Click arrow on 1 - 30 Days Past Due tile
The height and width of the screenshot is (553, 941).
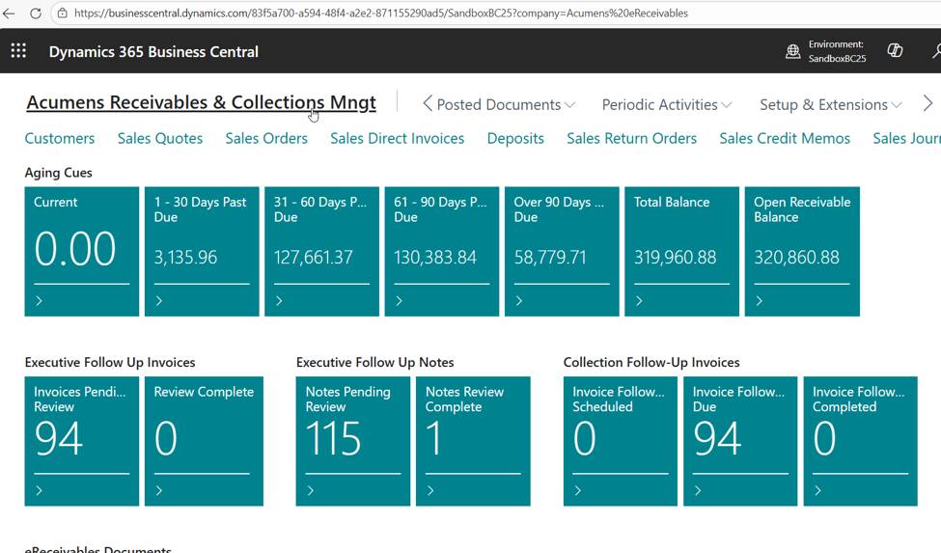(x=159, y=300)
